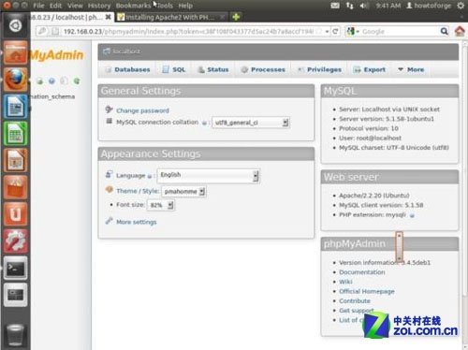468x350 pixels.
Task: Click the Theme / Style link
Action: pos(138,191)
